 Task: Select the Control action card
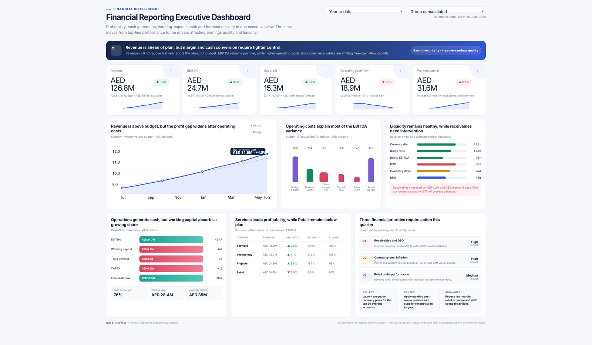click(420, 300)
